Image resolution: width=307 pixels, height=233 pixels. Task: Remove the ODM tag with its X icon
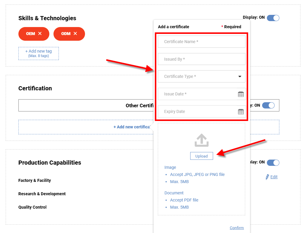75,34
